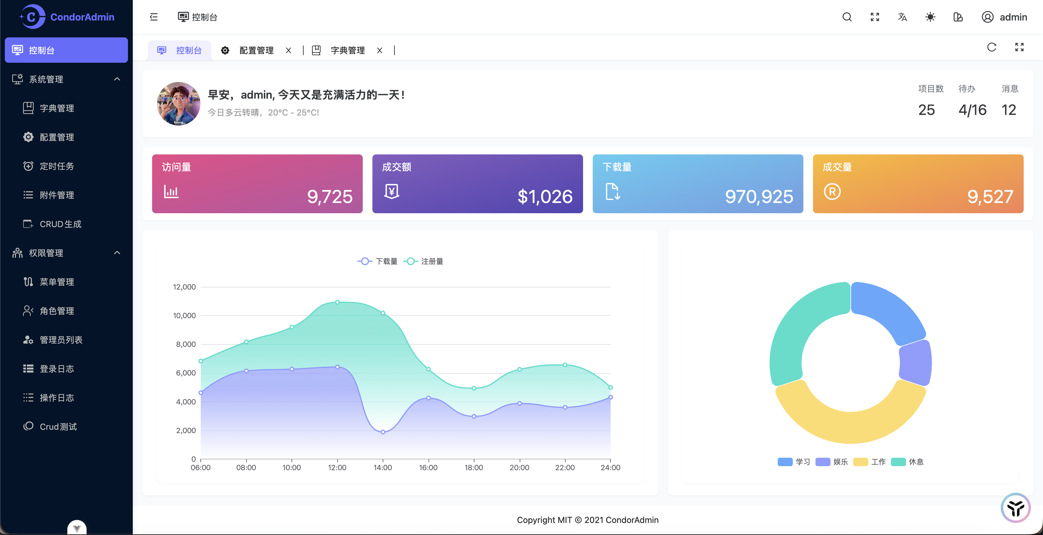1043x535 pixels.
Task: Open the theme settings icon
Action: pyautogui.click(x=958, y=17)
